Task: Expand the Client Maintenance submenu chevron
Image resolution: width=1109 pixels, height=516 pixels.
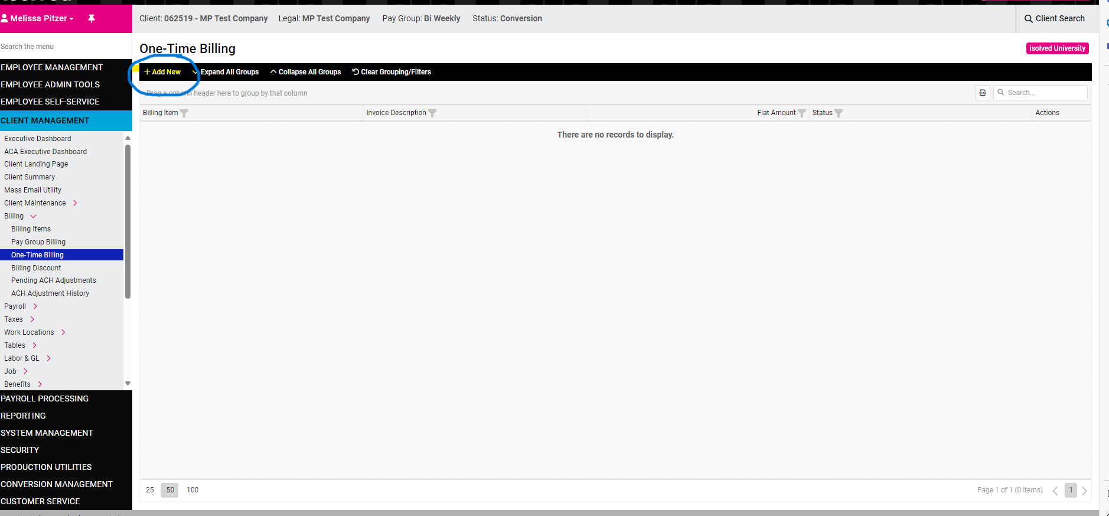Action: click(x=75, y=203)
